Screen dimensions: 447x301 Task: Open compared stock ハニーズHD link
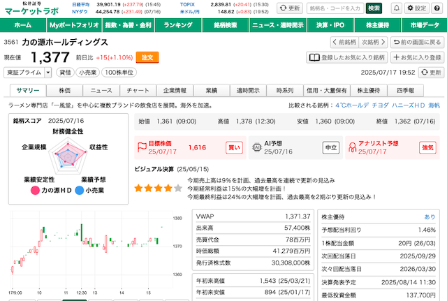409,105
